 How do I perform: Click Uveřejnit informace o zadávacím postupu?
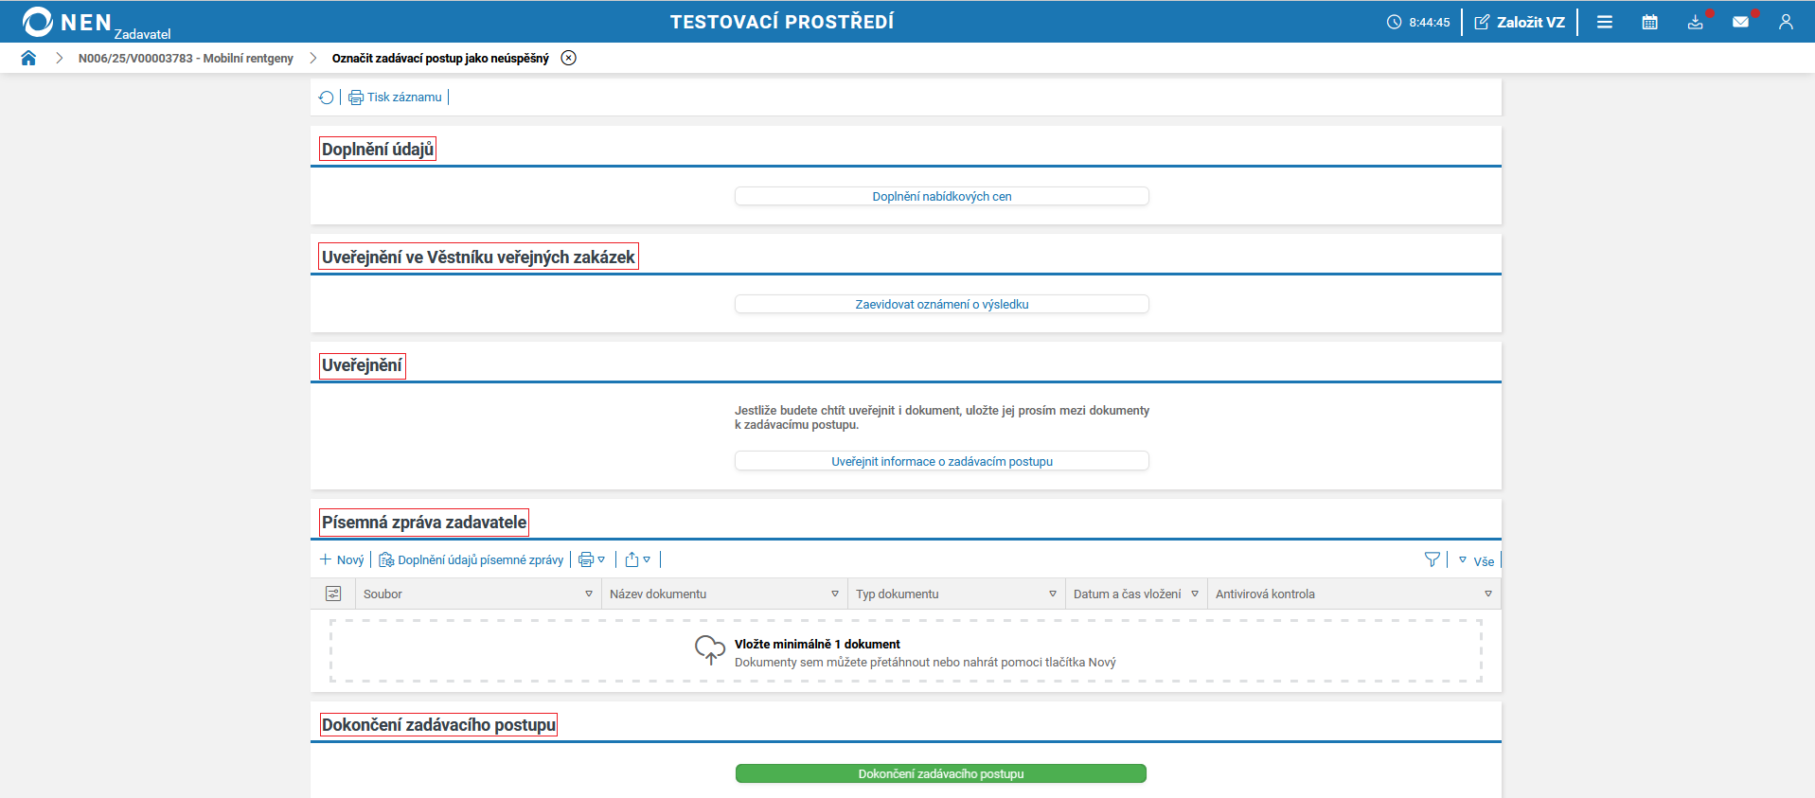(942, 461)
